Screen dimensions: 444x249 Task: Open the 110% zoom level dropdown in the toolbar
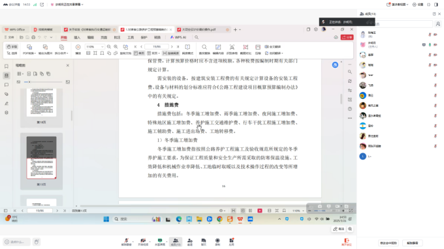95,47
